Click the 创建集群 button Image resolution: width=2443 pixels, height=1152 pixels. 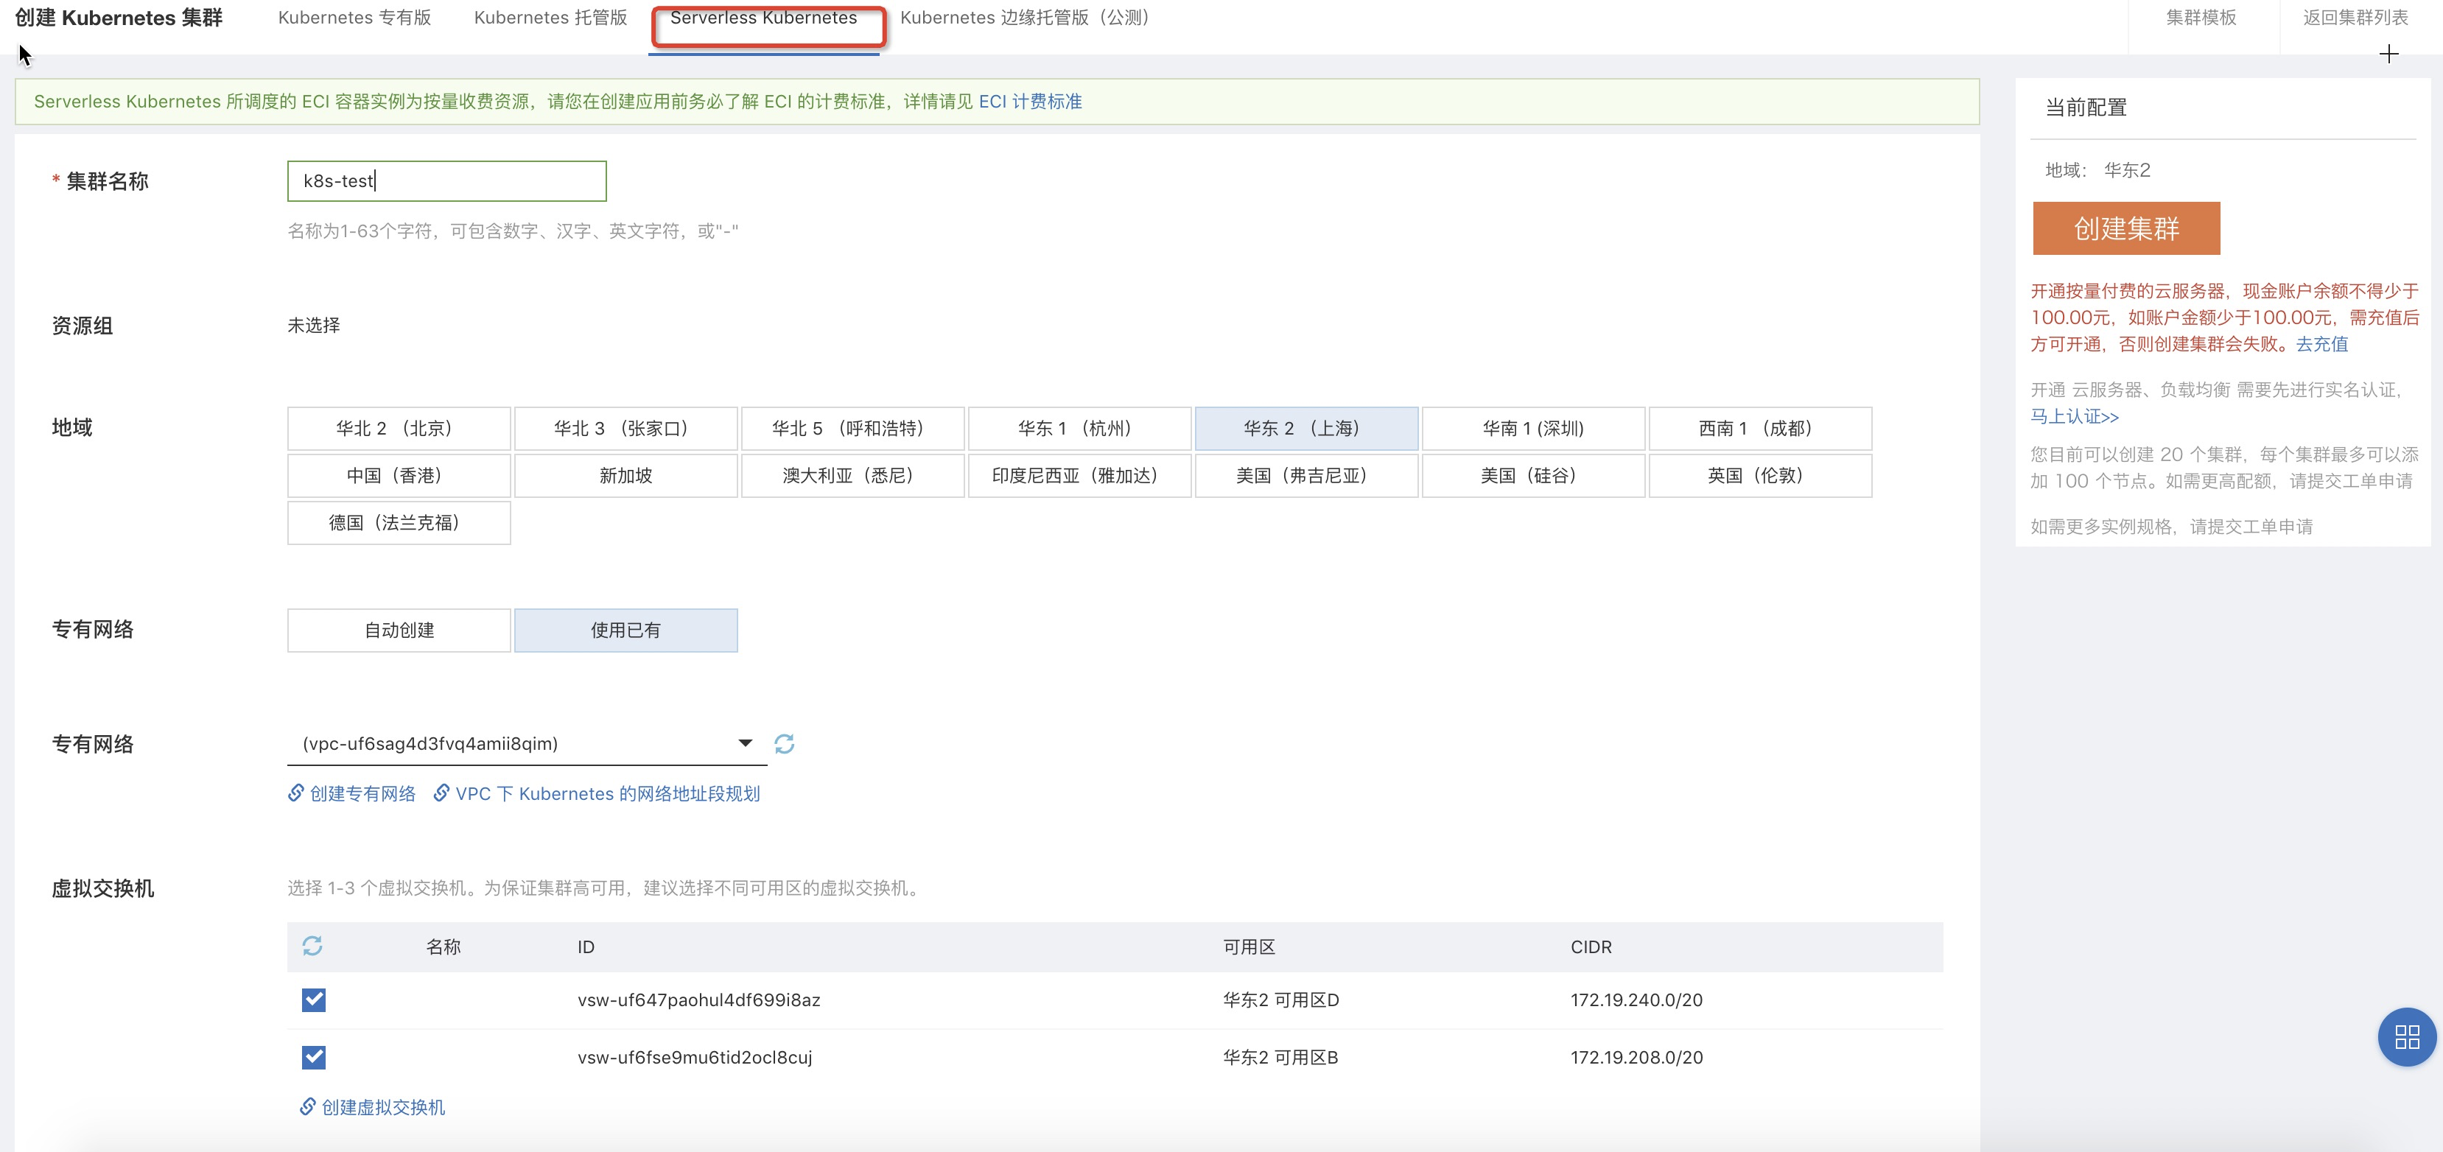point(2126,228)
